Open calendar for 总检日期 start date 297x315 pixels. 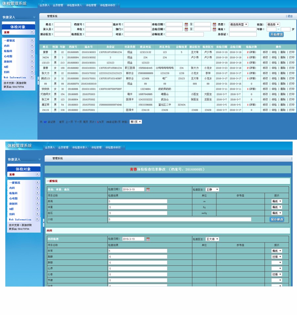coord(186,29)
